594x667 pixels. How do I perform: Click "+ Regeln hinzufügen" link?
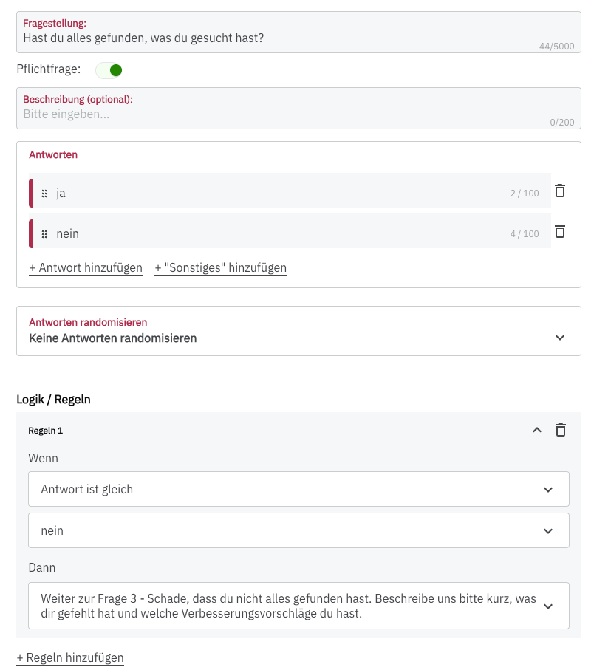pyautogui.click(x=70, y=657)
